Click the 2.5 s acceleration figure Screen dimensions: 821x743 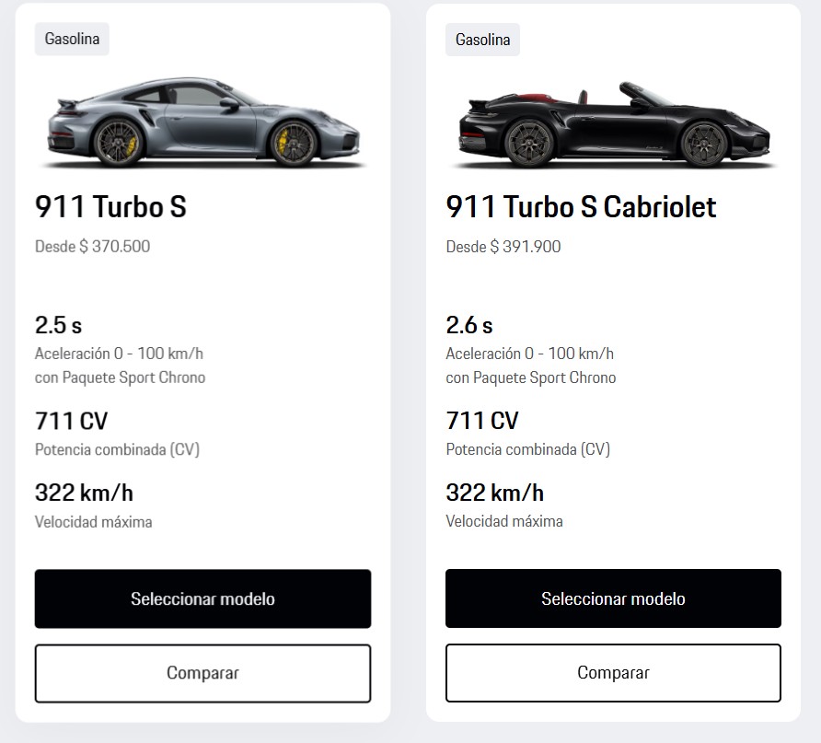(58, 325)
